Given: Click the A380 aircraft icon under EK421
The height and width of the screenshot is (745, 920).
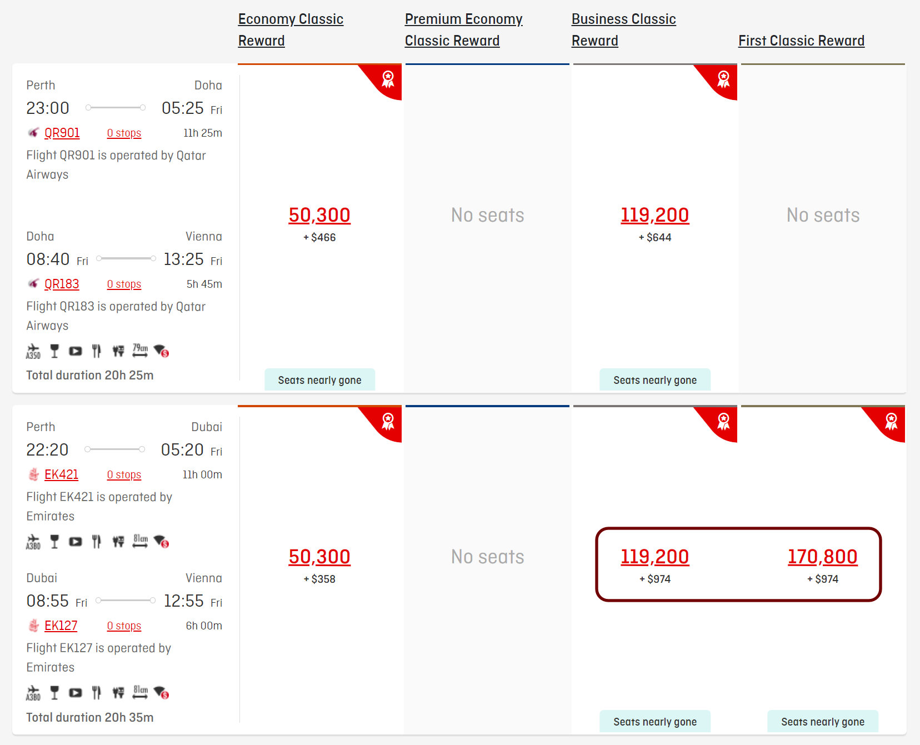Looking at the screenshot, I should (x=33, y=542).
